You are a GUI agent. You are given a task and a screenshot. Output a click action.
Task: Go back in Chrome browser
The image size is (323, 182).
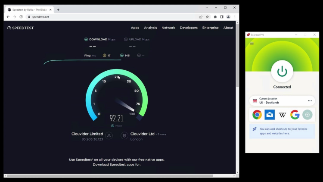8,17
